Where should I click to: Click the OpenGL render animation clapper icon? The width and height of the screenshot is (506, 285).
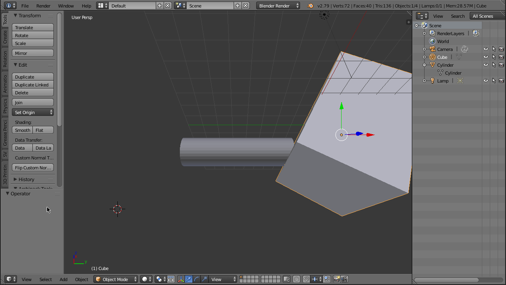(344, 279)
